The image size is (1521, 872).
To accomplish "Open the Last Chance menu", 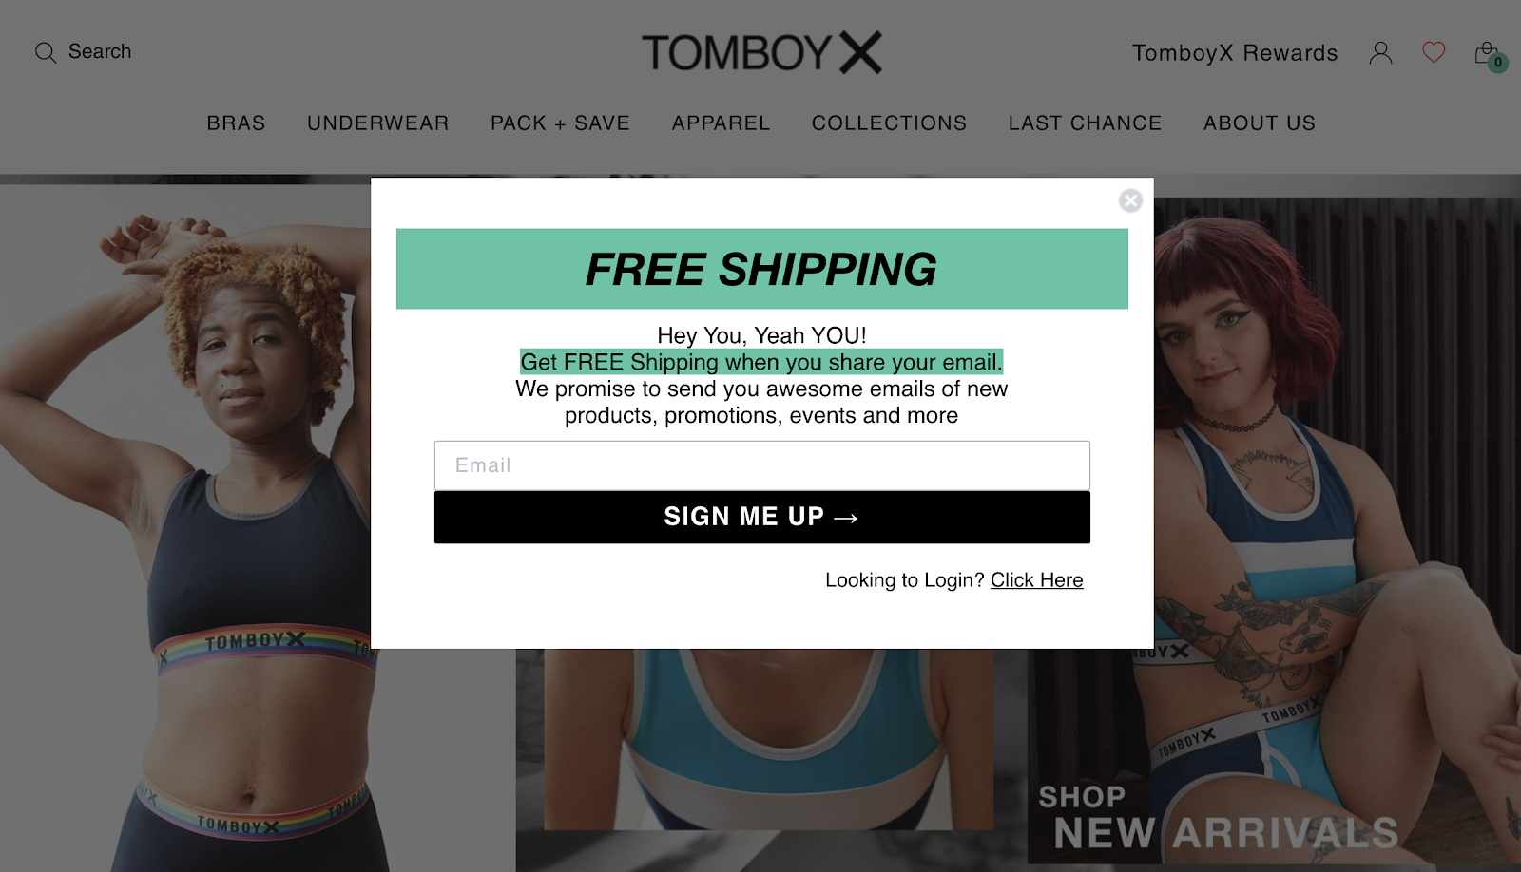I will (1085, 123).
